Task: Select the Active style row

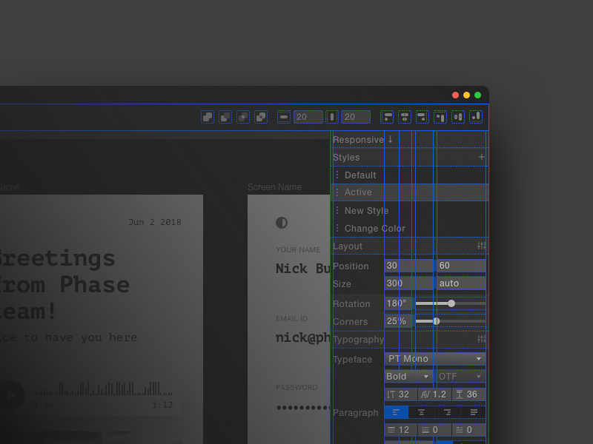Action: 410,192
